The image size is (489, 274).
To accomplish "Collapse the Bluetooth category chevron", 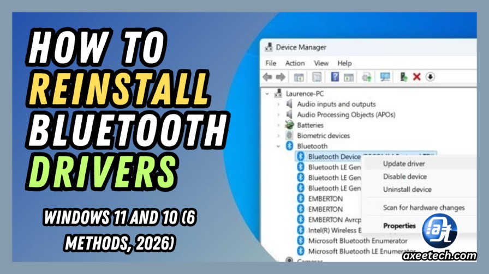I will (278, 146).
